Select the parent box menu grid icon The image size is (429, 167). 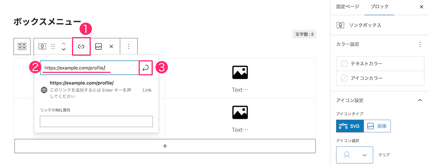tap(22, 47)
